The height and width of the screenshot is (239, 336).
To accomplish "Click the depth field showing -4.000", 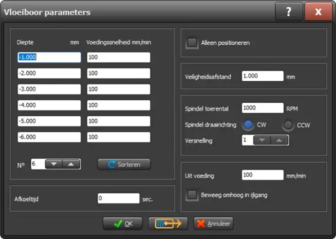I will (x=49, y=105).
